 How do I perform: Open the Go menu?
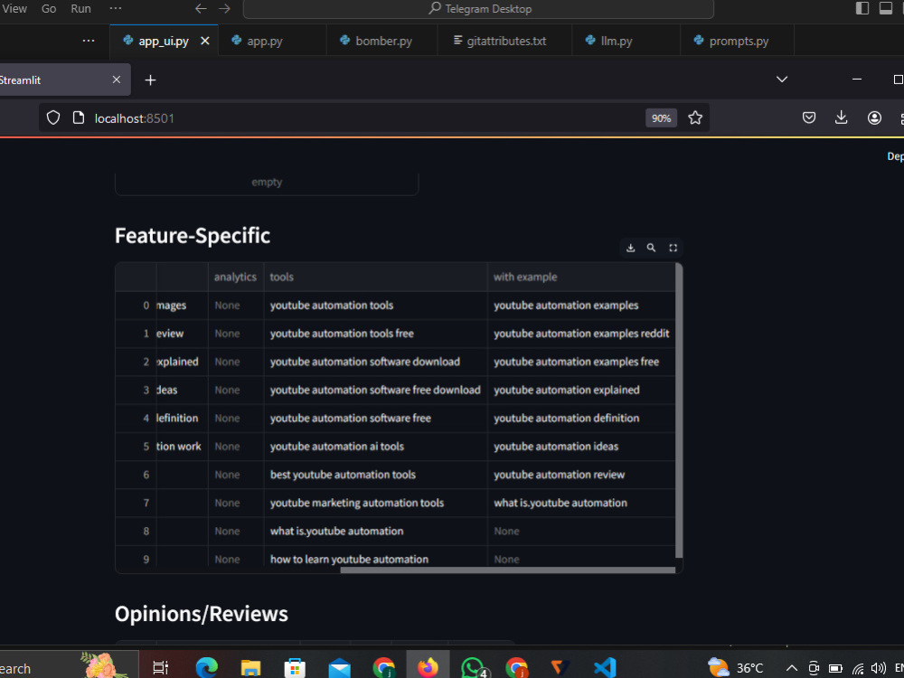click(x=49, y=9)
